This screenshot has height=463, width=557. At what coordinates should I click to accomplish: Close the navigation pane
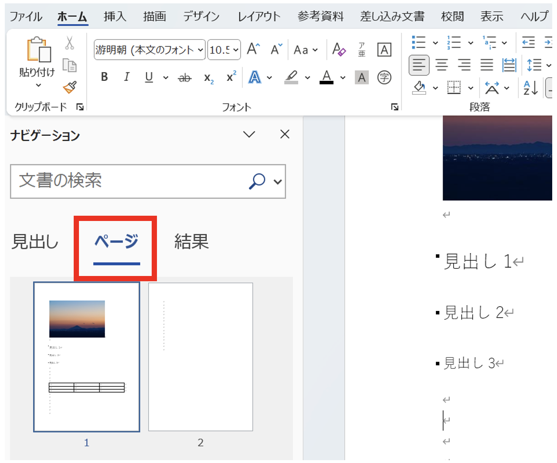[285, 134]
